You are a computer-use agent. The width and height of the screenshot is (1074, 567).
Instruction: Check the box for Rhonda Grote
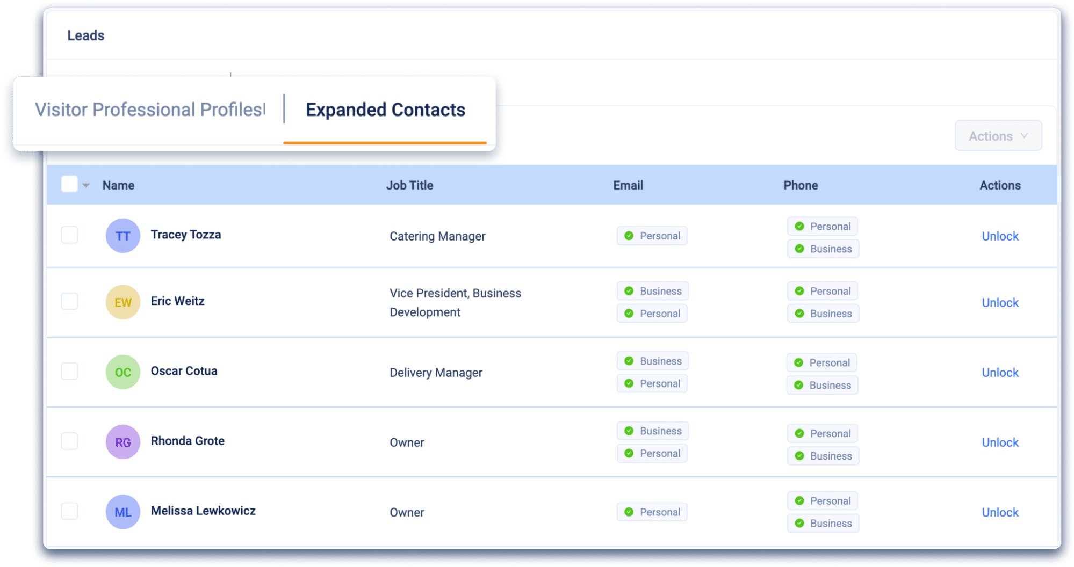pos(69,441)
